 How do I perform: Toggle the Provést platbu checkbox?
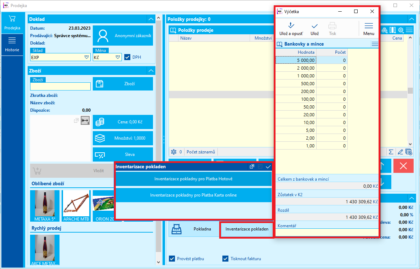172,258
